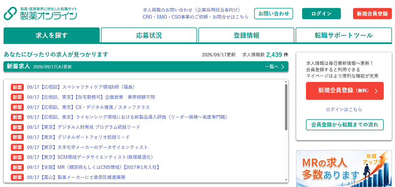This screenshot has width=395, height=187.
Task: Select the 求人を探す tab
Action: click(52, 36)
